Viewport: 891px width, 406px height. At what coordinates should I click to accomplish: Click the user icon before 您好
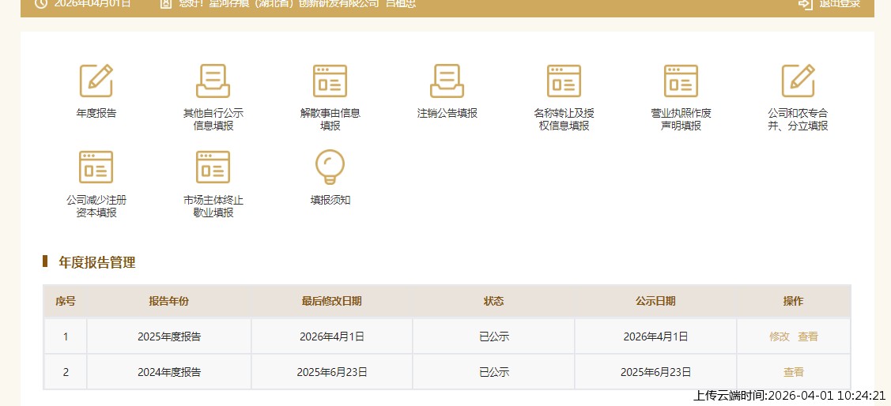pyautogui.click(x=166, y=3)
